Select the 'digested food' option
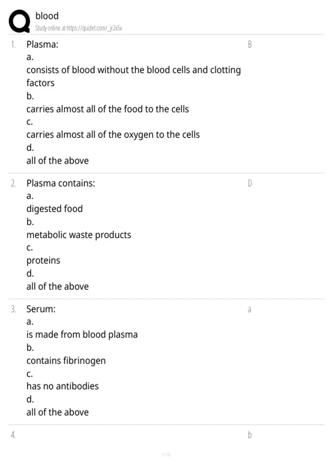 [x=55, y=209]
